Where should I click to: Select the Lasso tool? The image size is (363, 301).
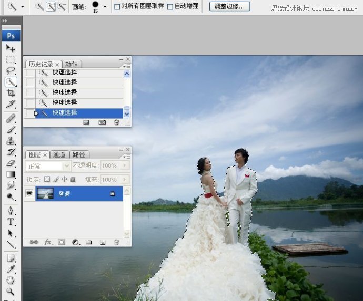click(11, 70)
